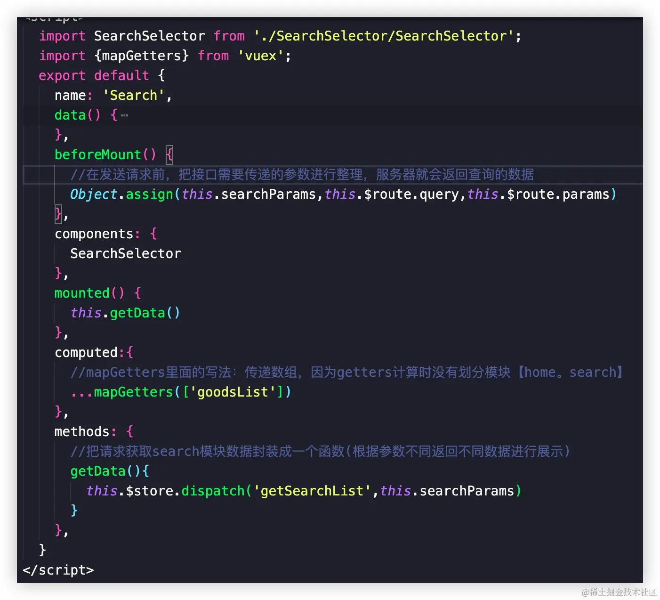Click the 'export default' keywords
The width and height of the screenshot is (660, 600).
[94, 75]
